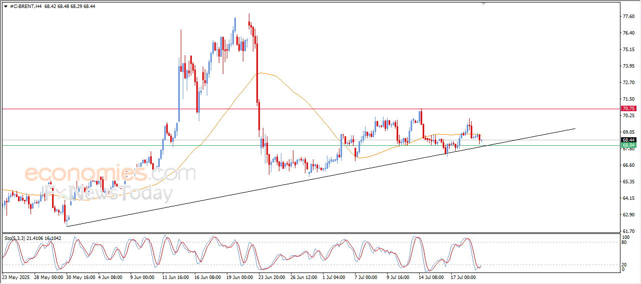This screenshot has width=641, height=284.
Task: Click the black 68.44 current price tag
Action: coord(628,140)
